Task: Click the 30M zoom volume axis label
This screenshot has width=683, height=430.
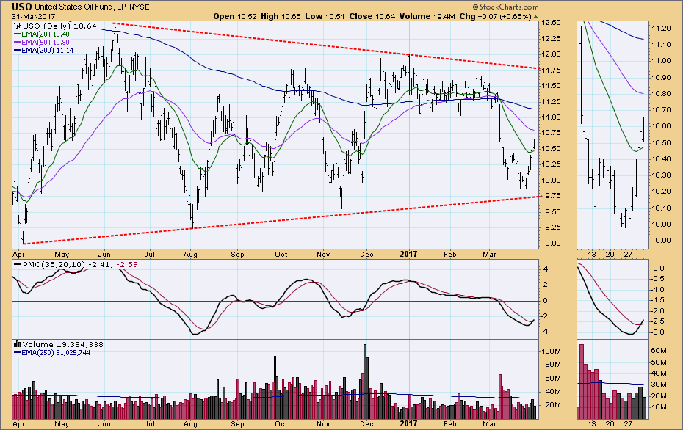Action: [x=659, y=385]
